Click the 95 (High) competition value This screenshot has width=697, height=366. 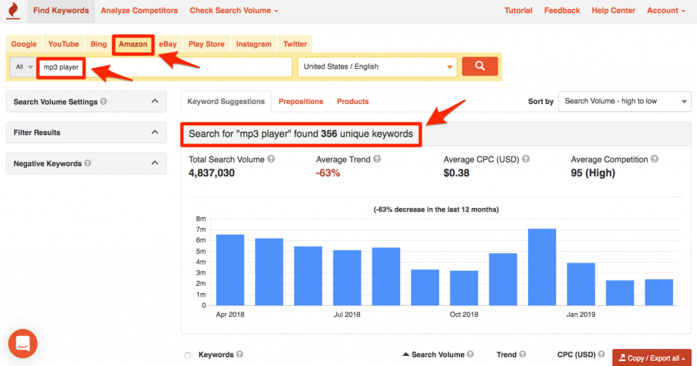coord(593,173)
